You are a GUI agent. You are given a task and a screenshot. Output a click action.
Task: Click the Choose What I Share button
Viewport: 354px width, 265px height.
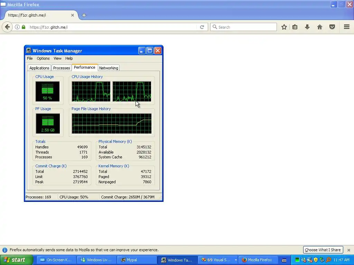[x=323, y=250]
